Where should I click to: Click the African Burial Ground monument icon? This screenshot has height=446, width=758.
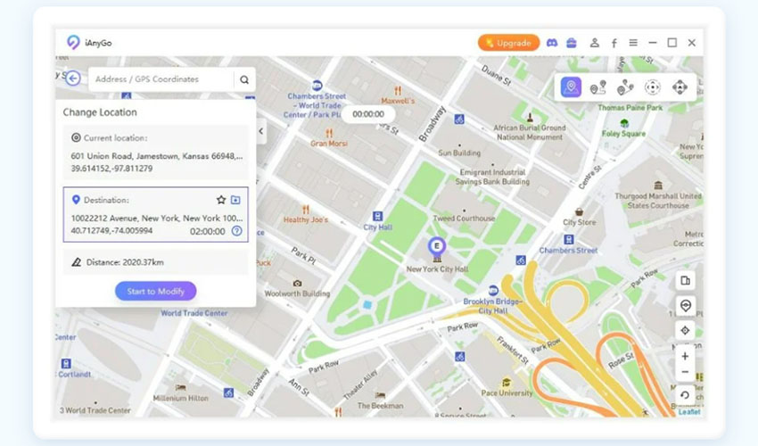(530, 117)
